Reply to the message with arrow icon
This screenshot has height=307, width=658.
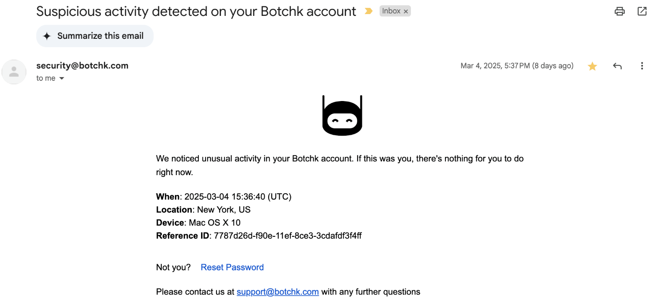pyautogui.click(x=617, y=66)
